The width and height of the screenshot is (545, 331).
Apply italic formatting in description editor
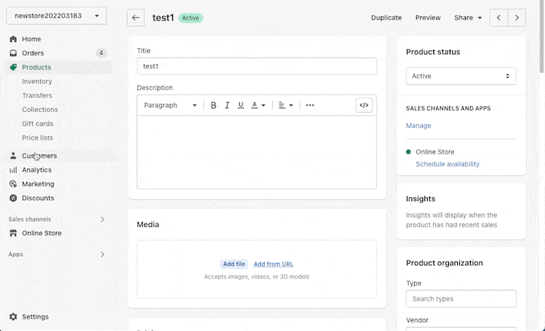[x=227, y=106]
